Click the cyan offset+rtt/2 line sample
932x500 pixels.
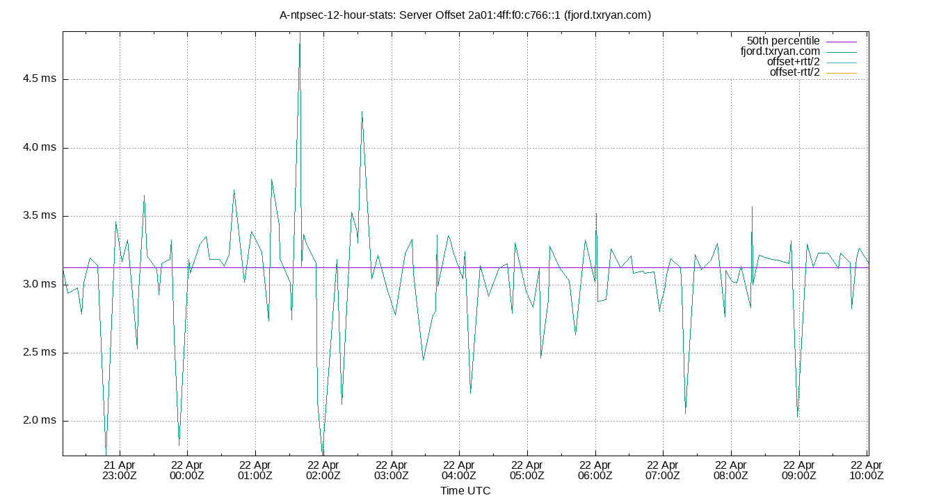point(842,61)
